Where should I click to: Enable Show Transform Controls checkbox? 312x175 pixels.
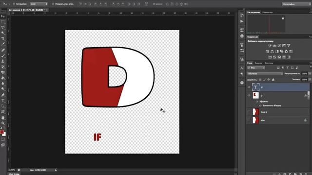click(53, 4)
